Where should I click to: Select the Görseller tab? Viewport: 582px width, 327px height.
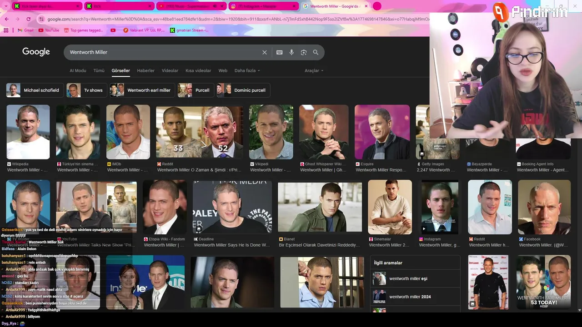pos(120,71)
